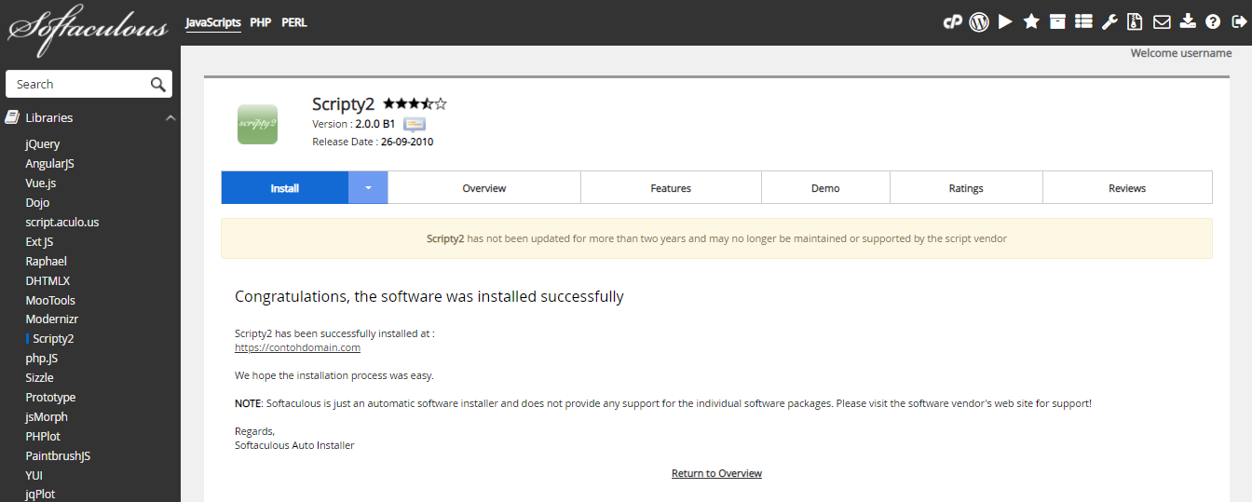Select the PHP category in the top menu
The width and height of the screenshot is (1252, 502).
tap(261, 22)
